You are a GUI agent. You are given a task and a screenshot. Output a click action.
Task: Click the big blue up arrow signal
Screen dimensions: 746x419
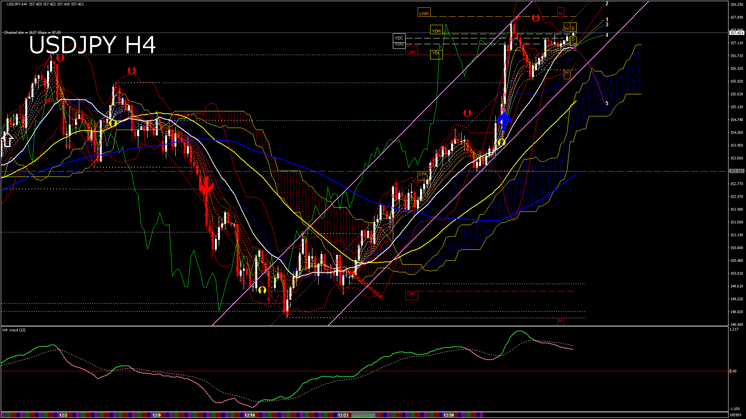(x=504, y=121)
